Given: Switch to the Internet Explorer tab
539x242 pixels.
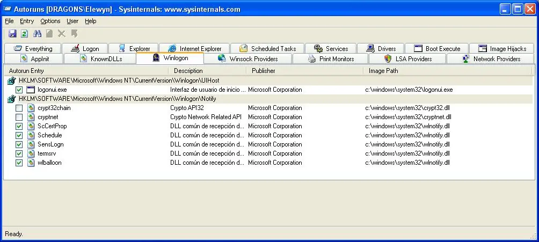Looking at the screenshot, I should click(194, 48).
